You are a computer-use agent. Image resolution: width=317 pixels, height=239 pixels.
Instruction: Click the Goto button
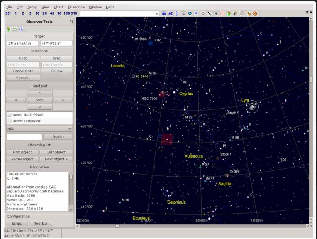click(x=23, y=58)
